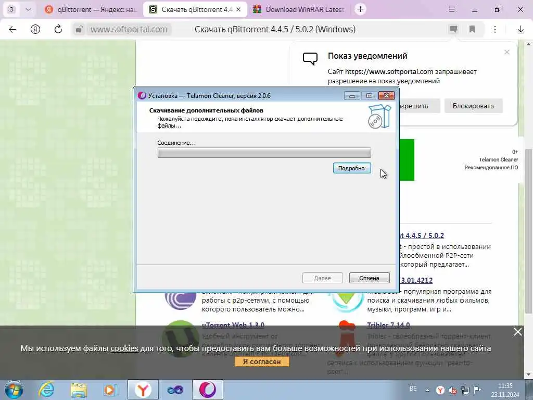Open the uTorrent Web 1.3.0 link
Image resolution: width=533 pixels, height=400 pixels.
pos(233,325)
